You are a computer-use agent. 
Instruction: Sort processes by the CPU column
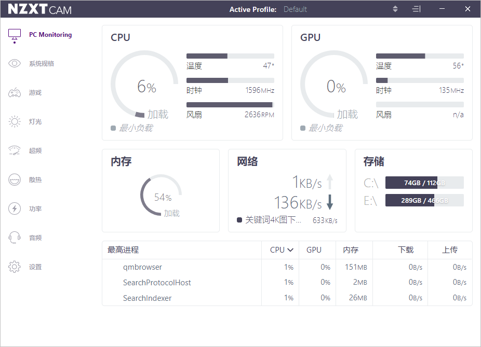pos(282,250)
